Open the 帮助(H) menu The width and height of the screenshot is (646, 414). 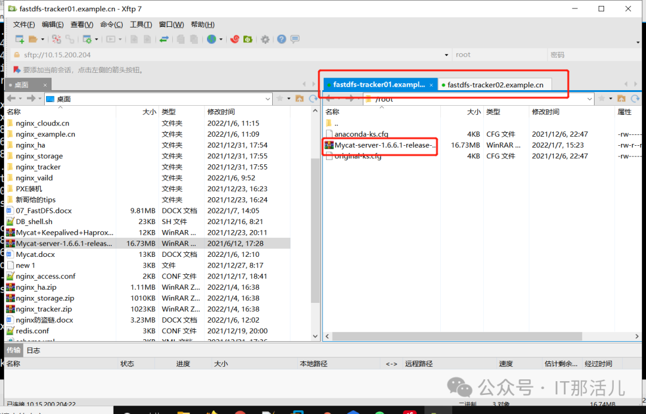tap(203, 24)
